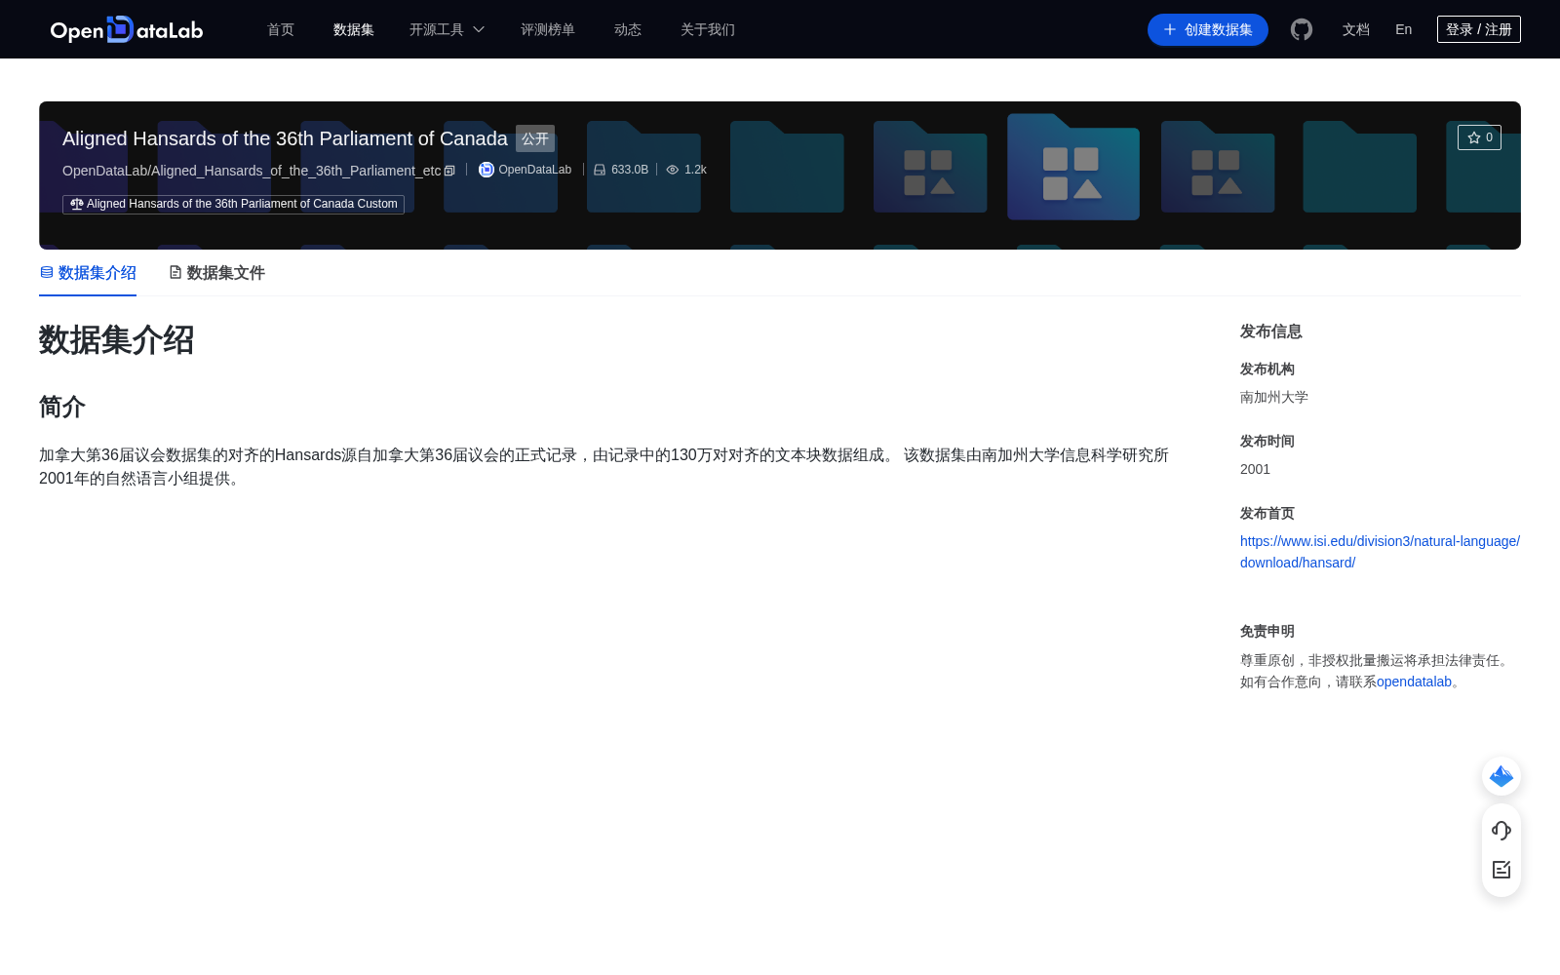Image resolution: width=1560 pixels, height=975 pixels.
Task: Click the Custom license tag
Action: pos(233,204)
